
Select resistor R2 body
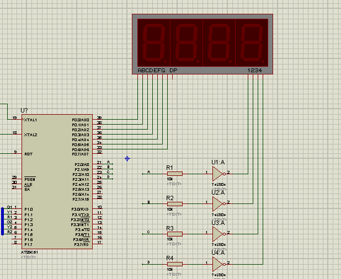click(x=175, y=204)
